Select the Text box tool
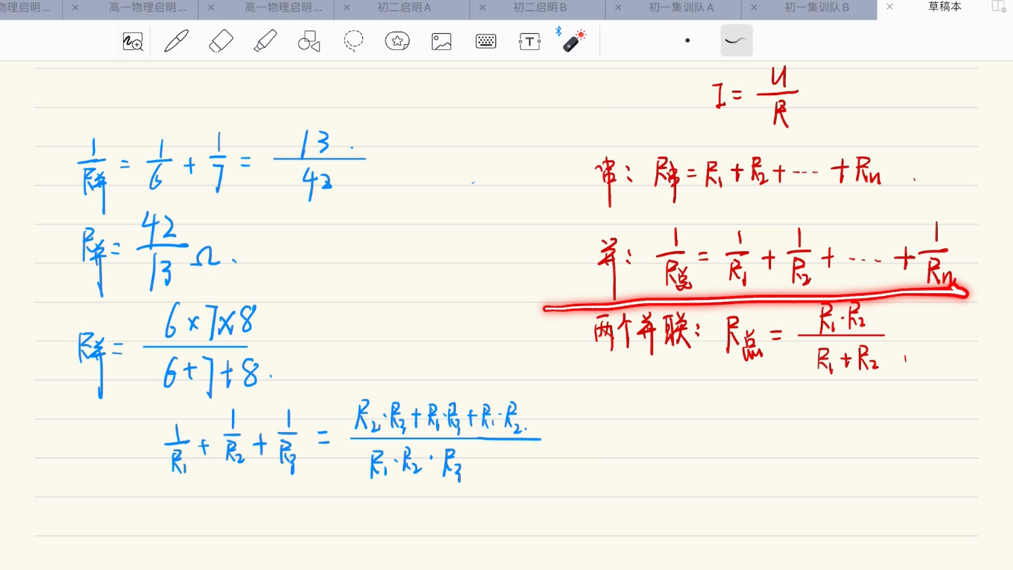 coord(530,42)
